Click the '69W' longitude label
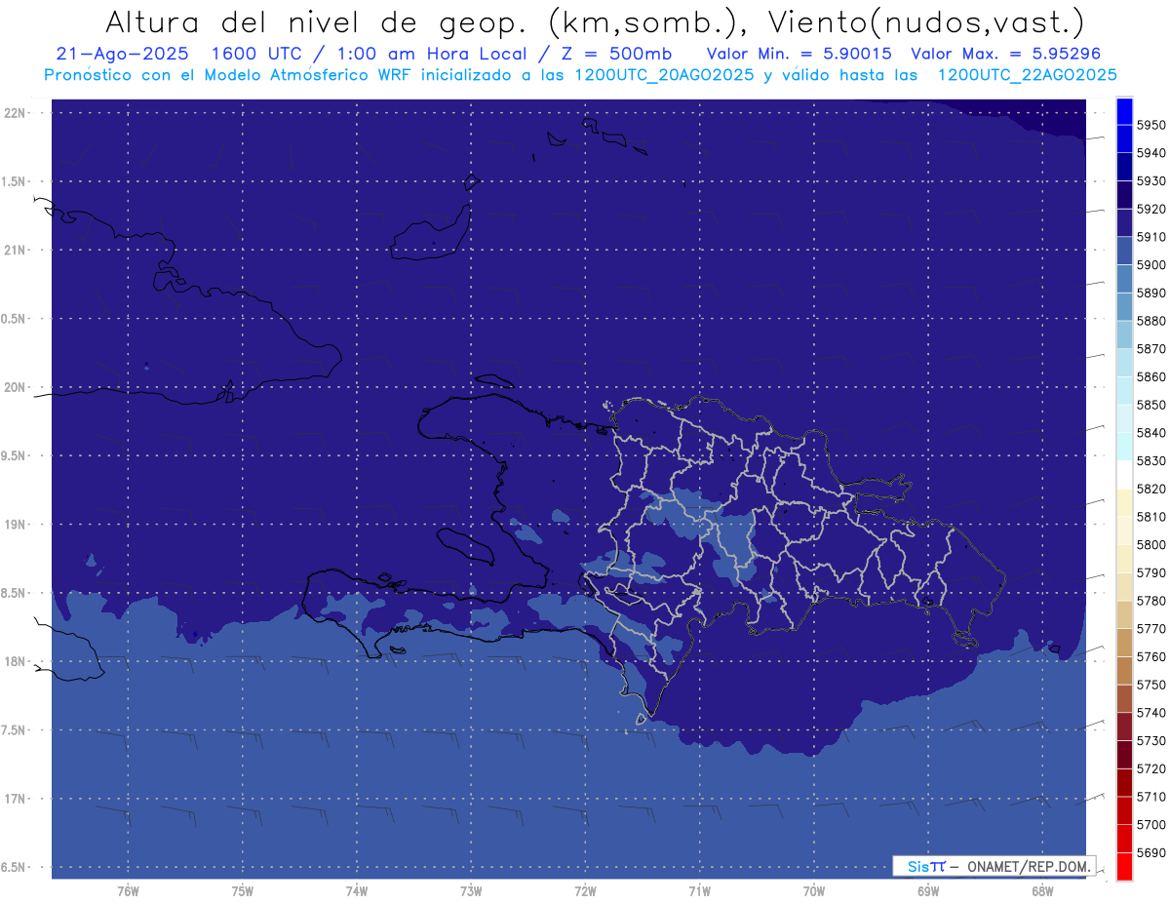The image size is (1170, 904). click(x=928, y=890)
